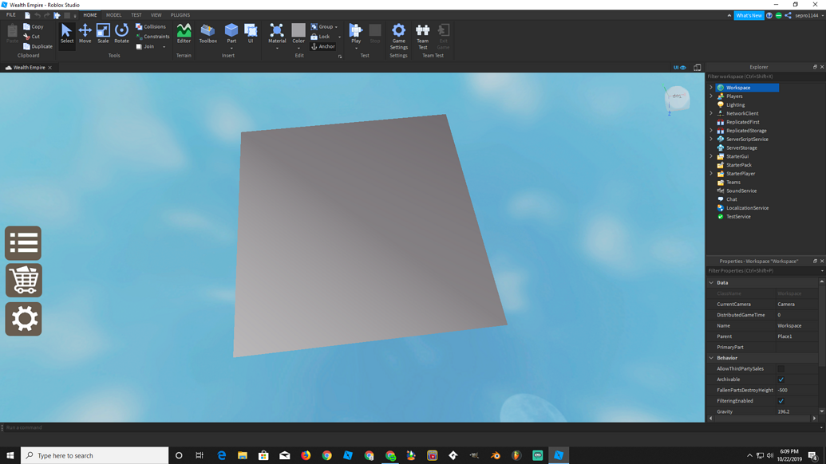Expand the Workspace tree node

[x=711, y=88]
